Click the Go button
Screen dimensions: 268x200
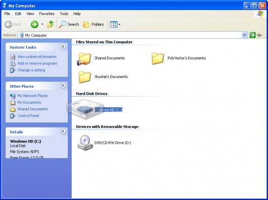coord(256,35)
